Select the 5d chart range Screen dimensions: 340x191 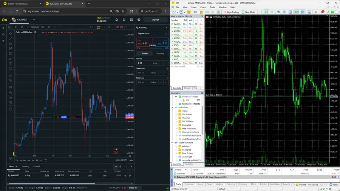coord(37,160)
